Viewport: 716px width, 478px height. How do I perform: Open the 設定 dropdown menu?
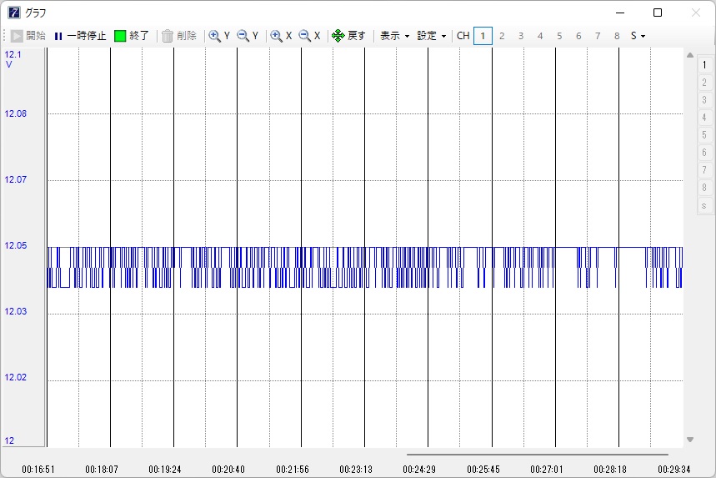click(x=432, y=36)
